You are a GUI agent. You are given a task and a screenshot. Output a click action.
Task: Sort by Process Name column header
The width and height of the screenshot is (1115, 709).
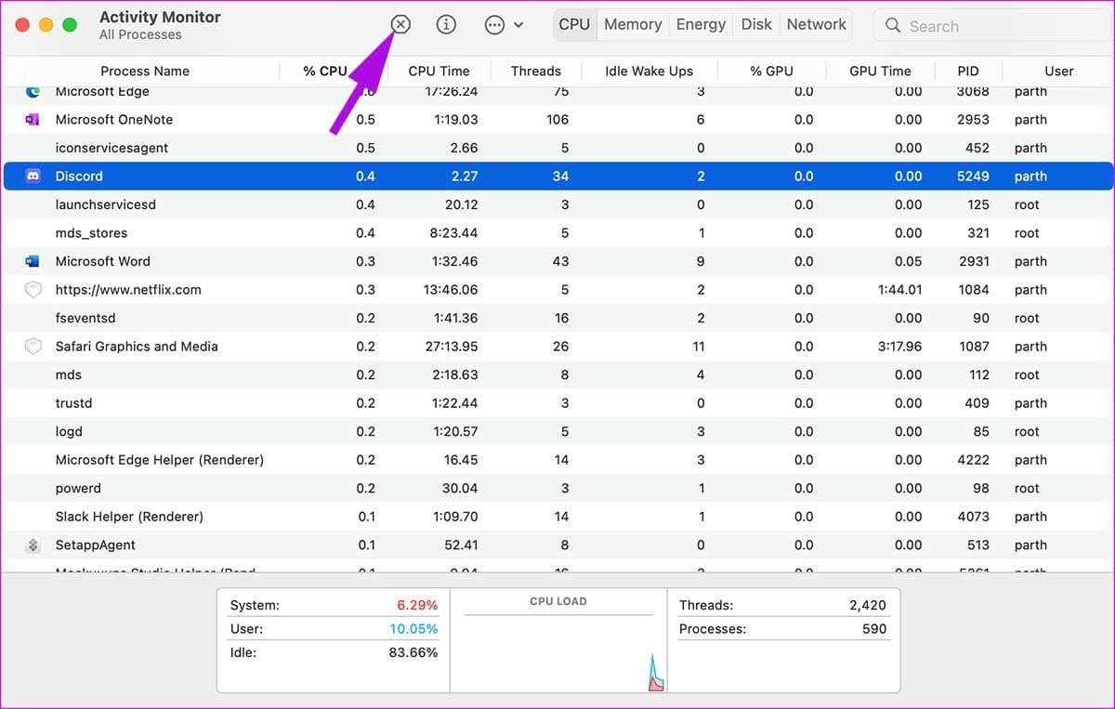(x=145, y=71)
